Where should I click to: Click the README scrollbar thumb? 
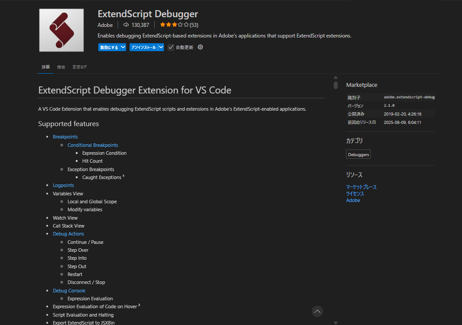point(335,85)
